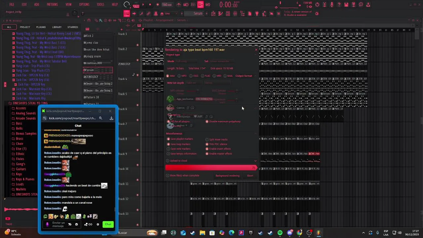423x238 pixels.
Task: Open the FILE menu
Action: [x=12, y=5]
